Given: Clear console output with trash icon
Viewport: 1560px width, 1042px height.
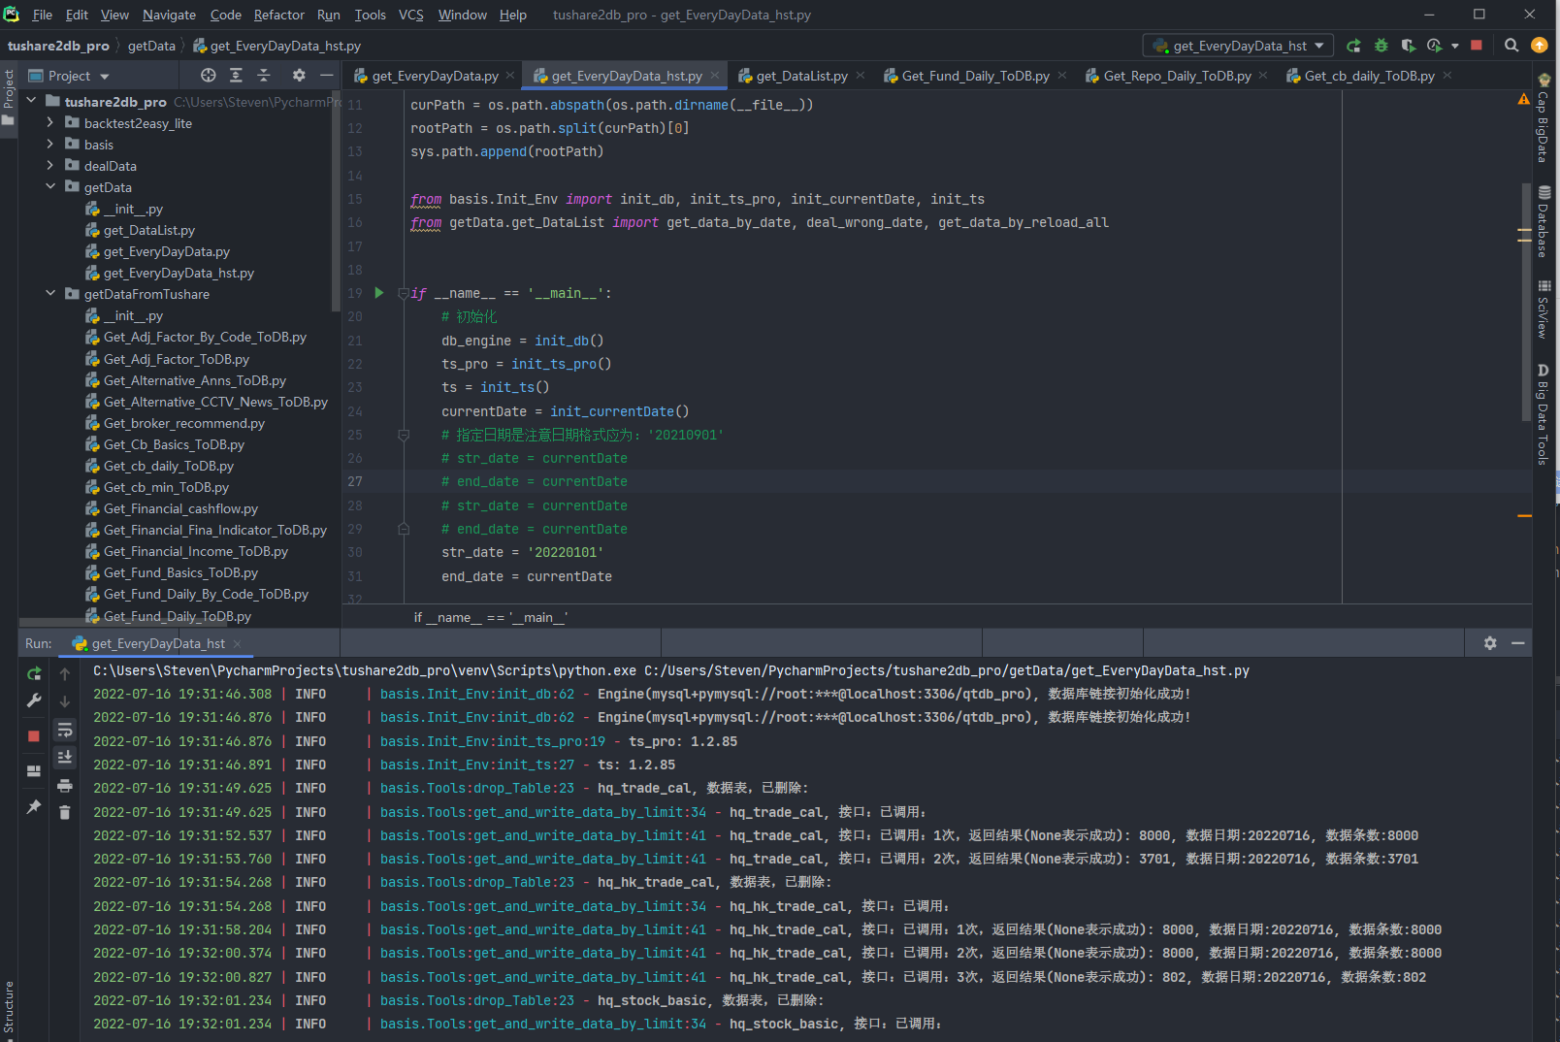Looking at the screenshot, I should [x=65, y=813].
